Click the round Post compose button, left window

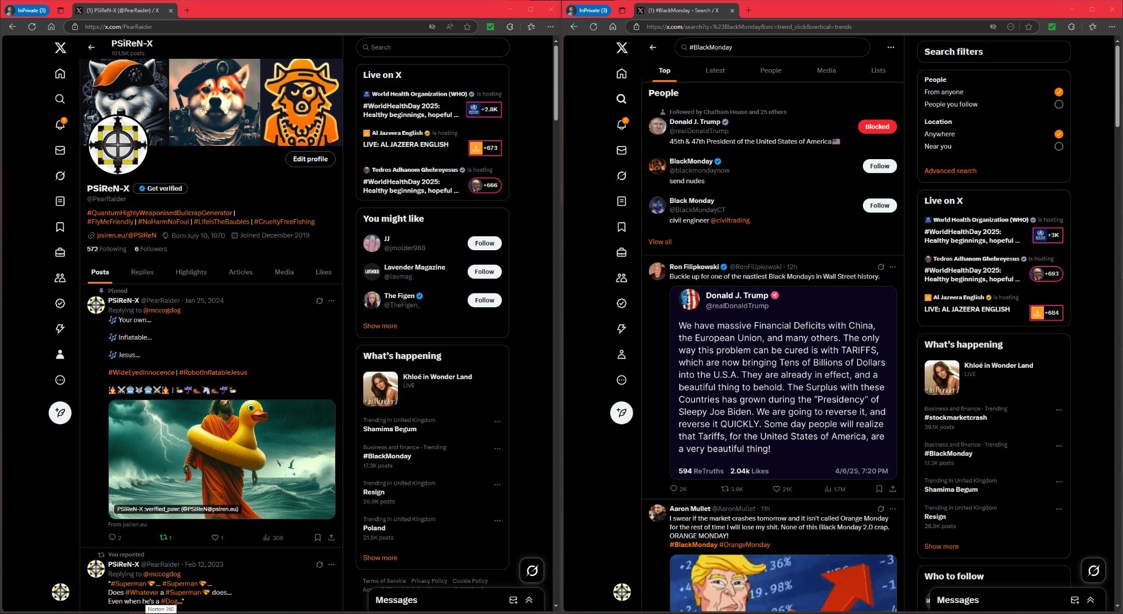[60, 412]
